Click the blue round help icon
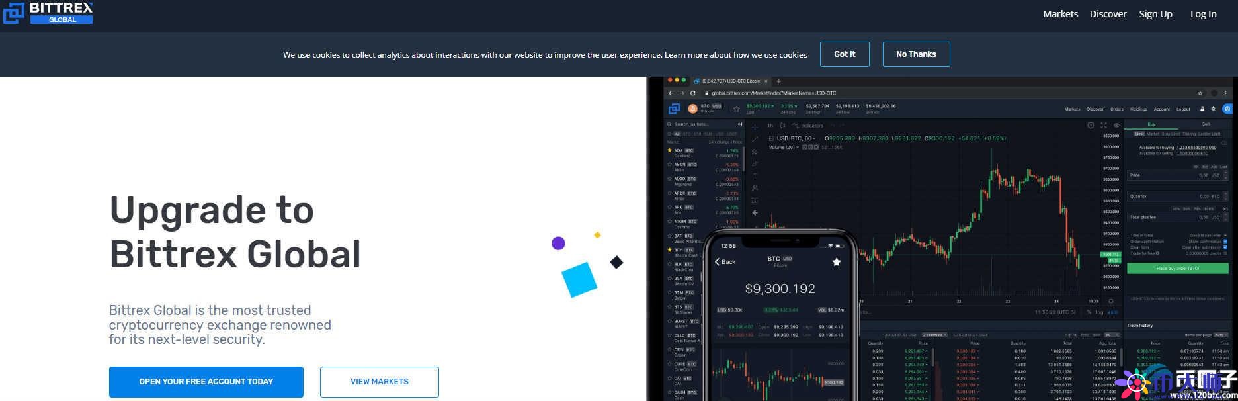1238x401 pixels. (x=1227, y=109)
